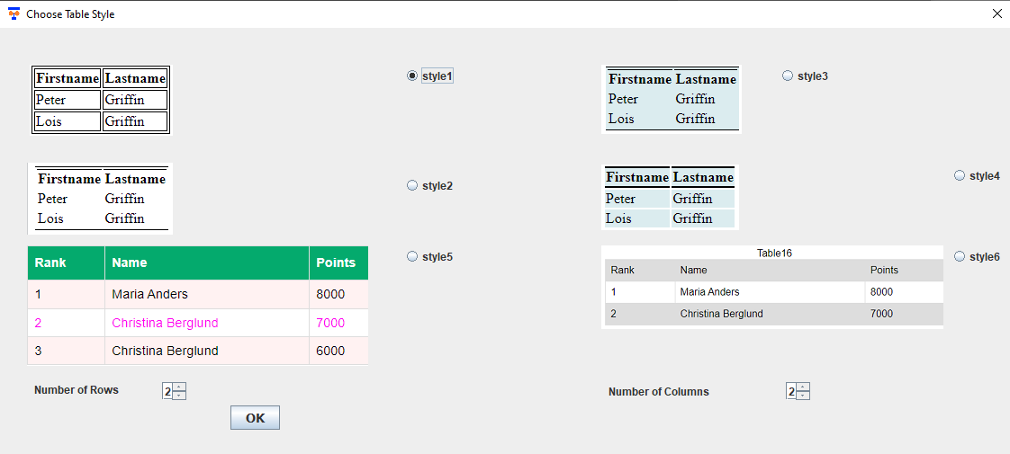Select the style1 radio button

[412, 76]
